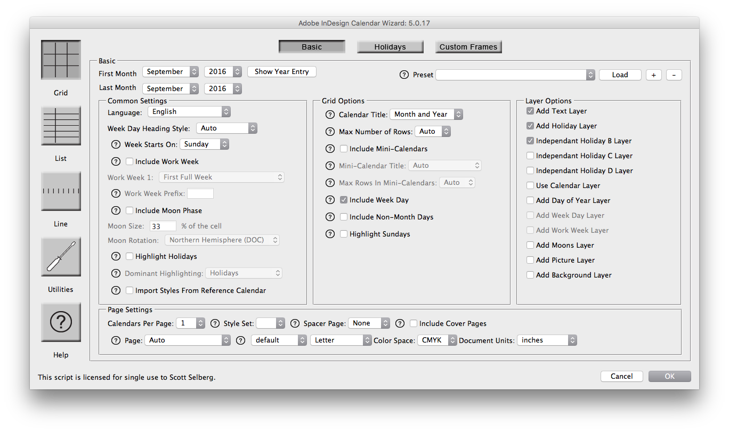Check Add Background Layer

[x=530, y=275]
